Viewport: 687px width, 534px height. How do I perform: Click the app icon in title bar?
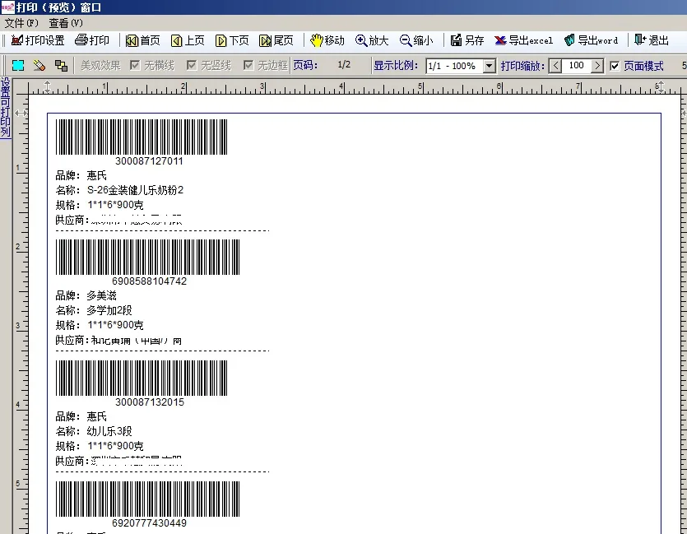[x=7, y=7]
